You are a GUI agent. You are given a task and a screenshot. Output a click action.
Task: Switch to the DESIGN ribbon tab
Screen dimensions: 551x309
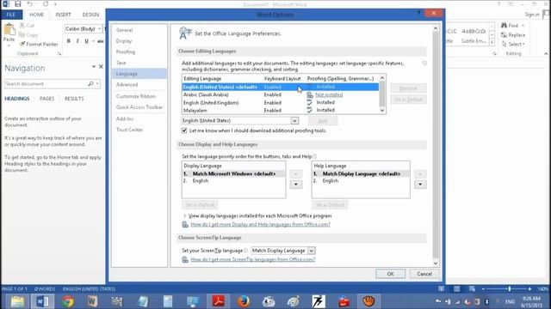coord(90,15)
